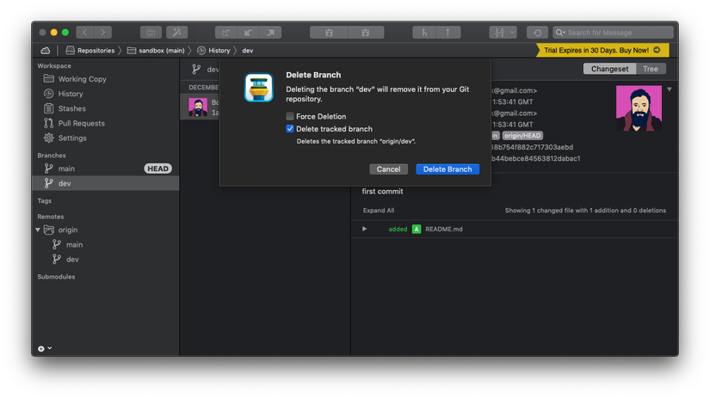
Task: Uncheck Delete tracked branch option
Action: [290, 129]
